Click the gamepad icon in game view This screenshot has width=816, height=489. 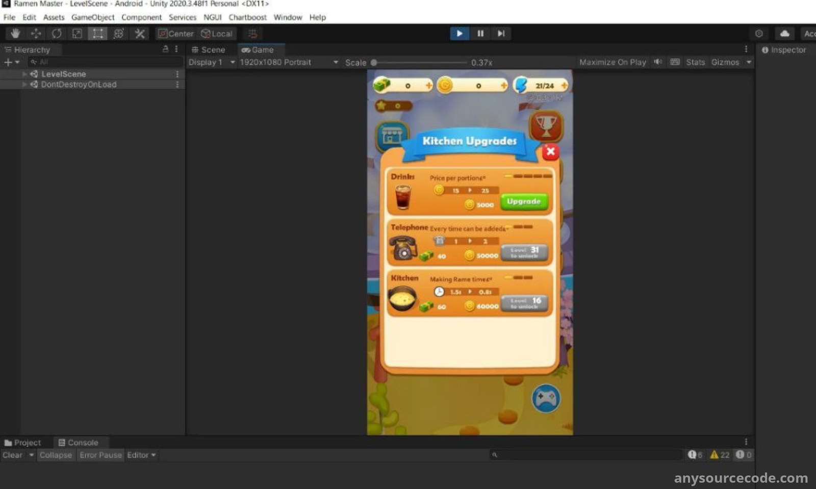click(x=546, y=398)
